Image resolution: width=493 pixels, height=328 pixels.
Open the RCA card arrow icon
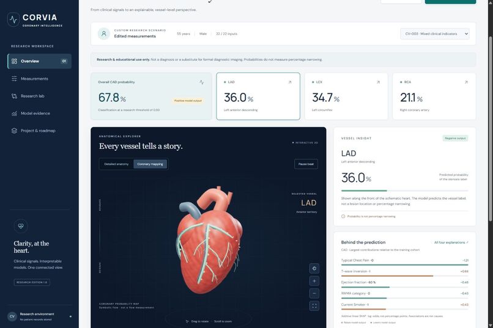click(466, 82)
